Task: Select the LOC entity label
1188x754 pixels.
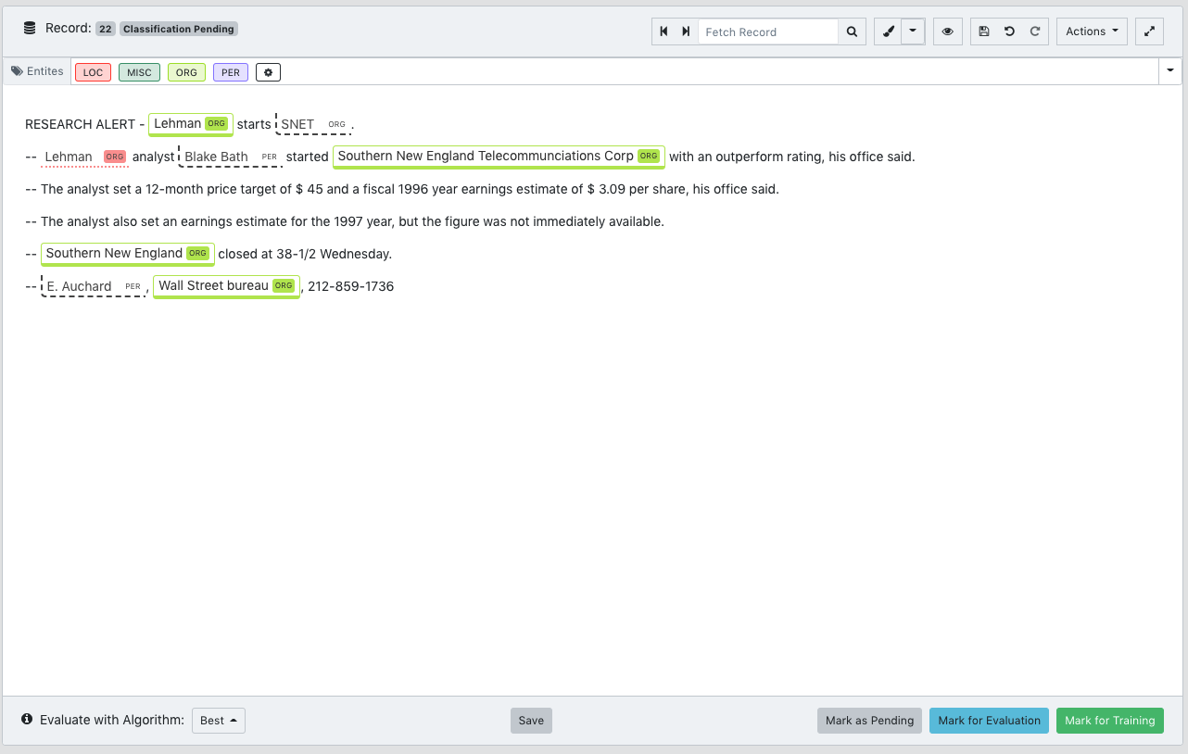Action: pos(93,72)
